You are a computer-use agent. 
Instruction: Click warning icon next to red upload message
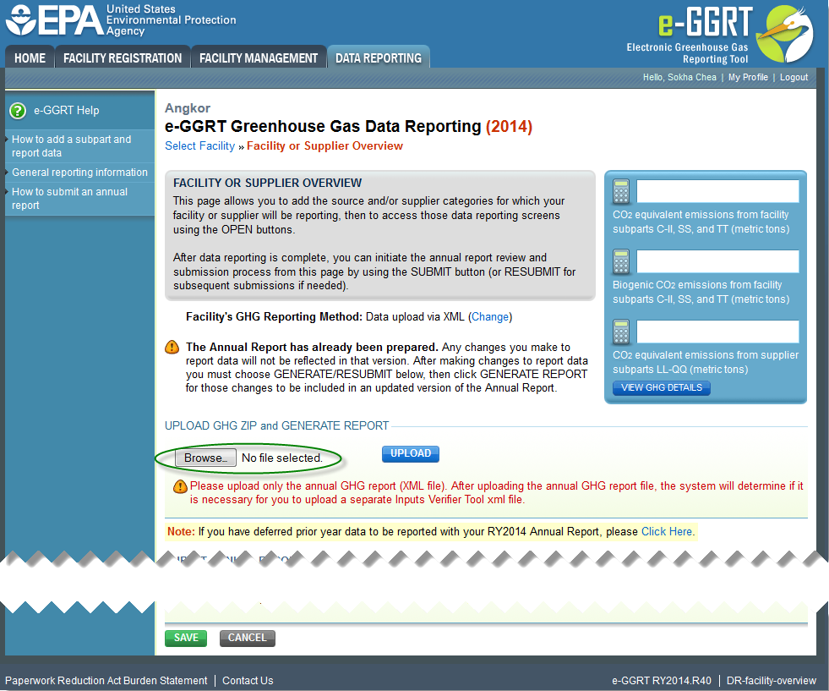tap(180, 486)
